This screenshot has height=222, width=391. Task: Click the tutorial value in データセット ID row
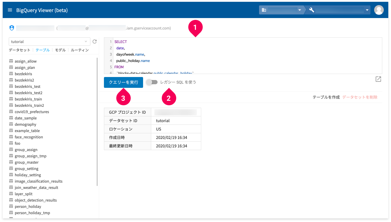[x=163, y=121]
